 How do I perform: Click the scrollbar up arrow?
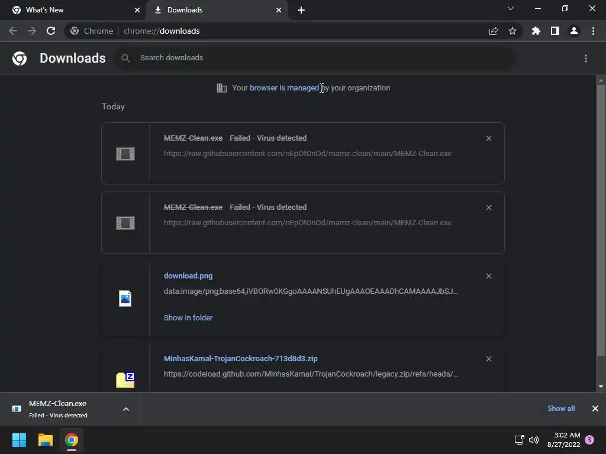tap(601, 80)
